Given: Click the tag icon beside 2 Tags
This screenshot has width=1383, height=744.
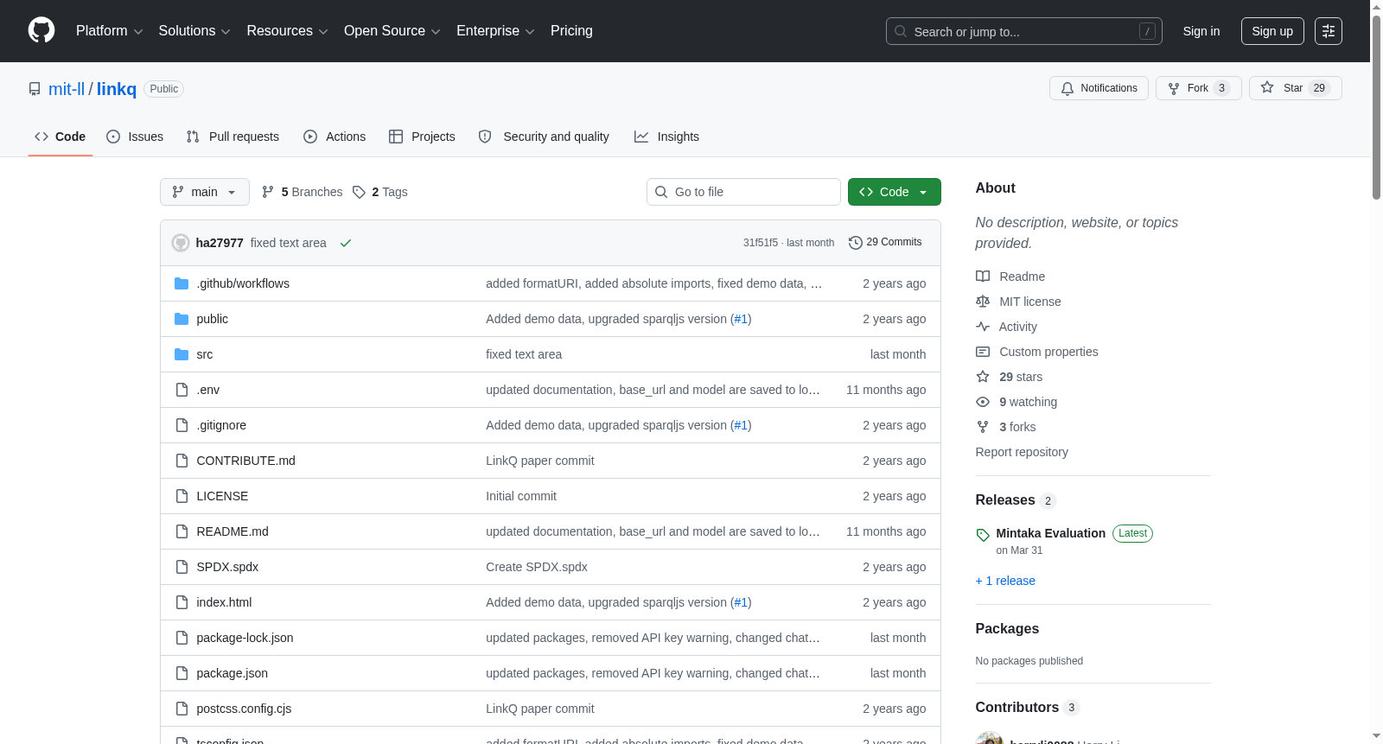Looking at the screenshot, I should click(359, 192).
